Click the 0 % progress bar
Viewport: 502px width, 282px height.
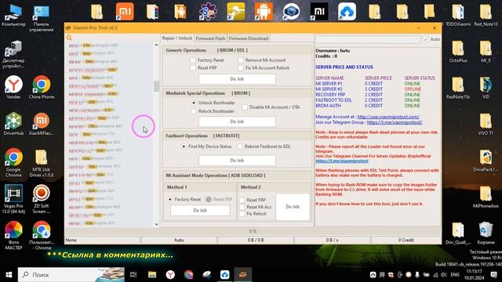(x=253, y=231)
